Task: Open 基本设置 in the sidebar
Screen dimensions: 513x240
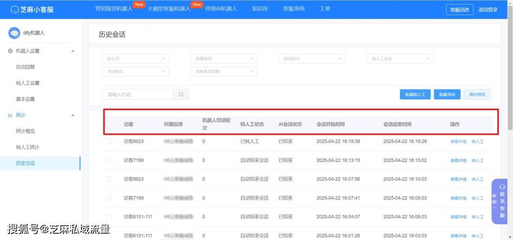Action: 25,99
